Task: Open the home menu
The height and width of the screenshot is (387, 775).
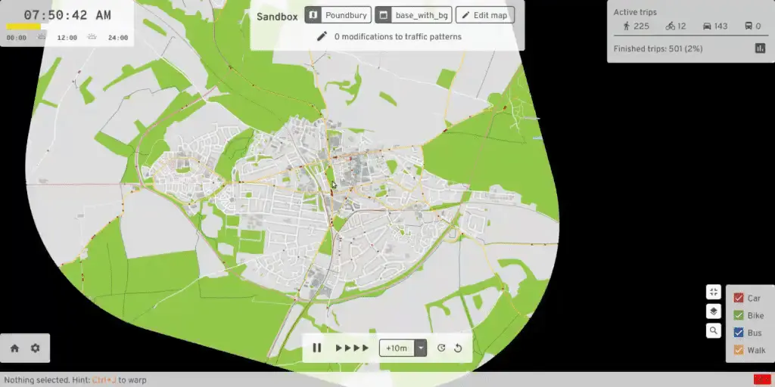Action: [15, 348]
